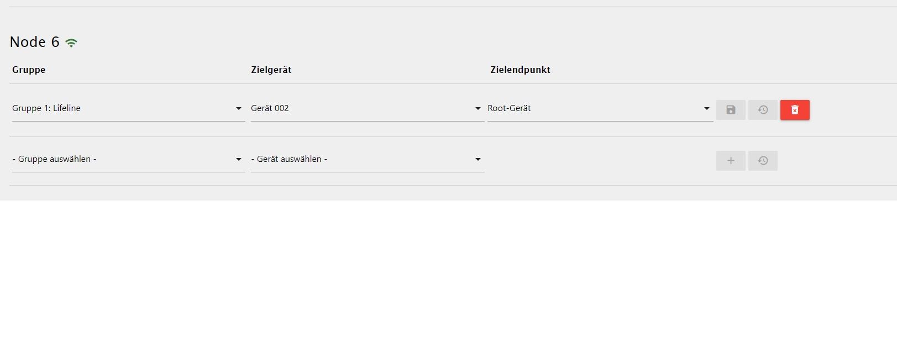Click the arrow of the Gerät 002 field
The width and height of the screenshot is (897, 358).
(x=478, y=109)
